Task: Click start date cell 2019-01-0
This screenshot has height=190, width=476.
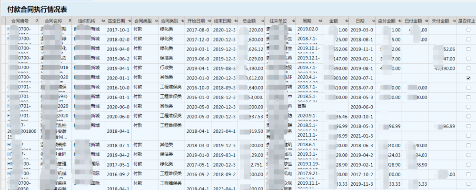Action: pos(198,155)
